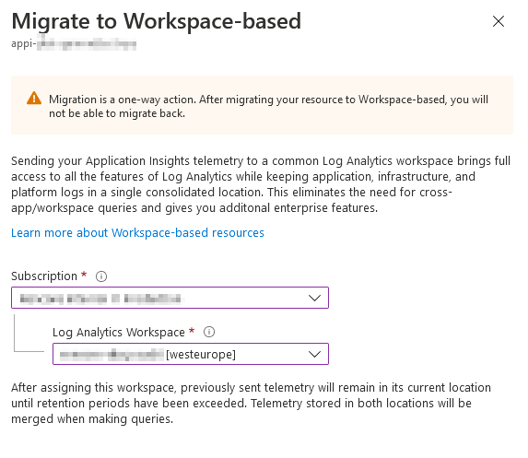Open Learn more about Workspace-based resources link
The height and width of the screenshot is (458, 528).
pyautogui.click(x=137, y=233)
